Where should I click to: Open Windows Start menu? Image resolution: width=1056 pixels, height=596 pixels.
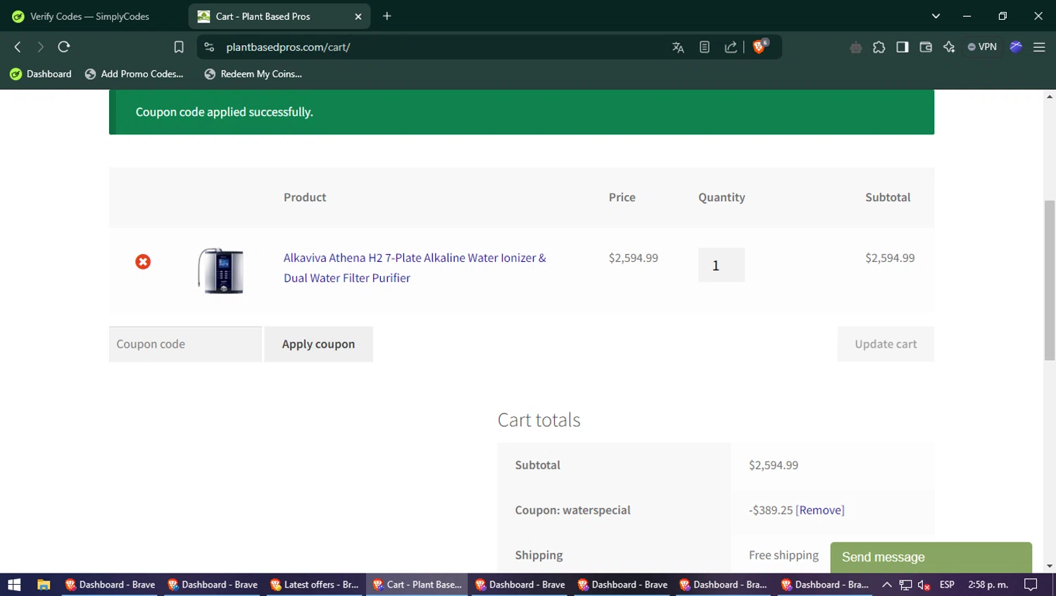pos(14,585)
